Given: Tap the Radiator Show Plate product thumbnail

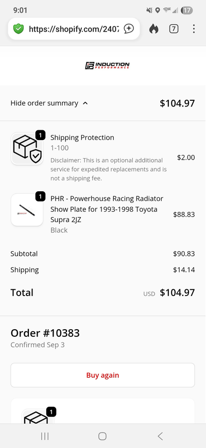Looking at the screenshot, I should coord(27,210).
